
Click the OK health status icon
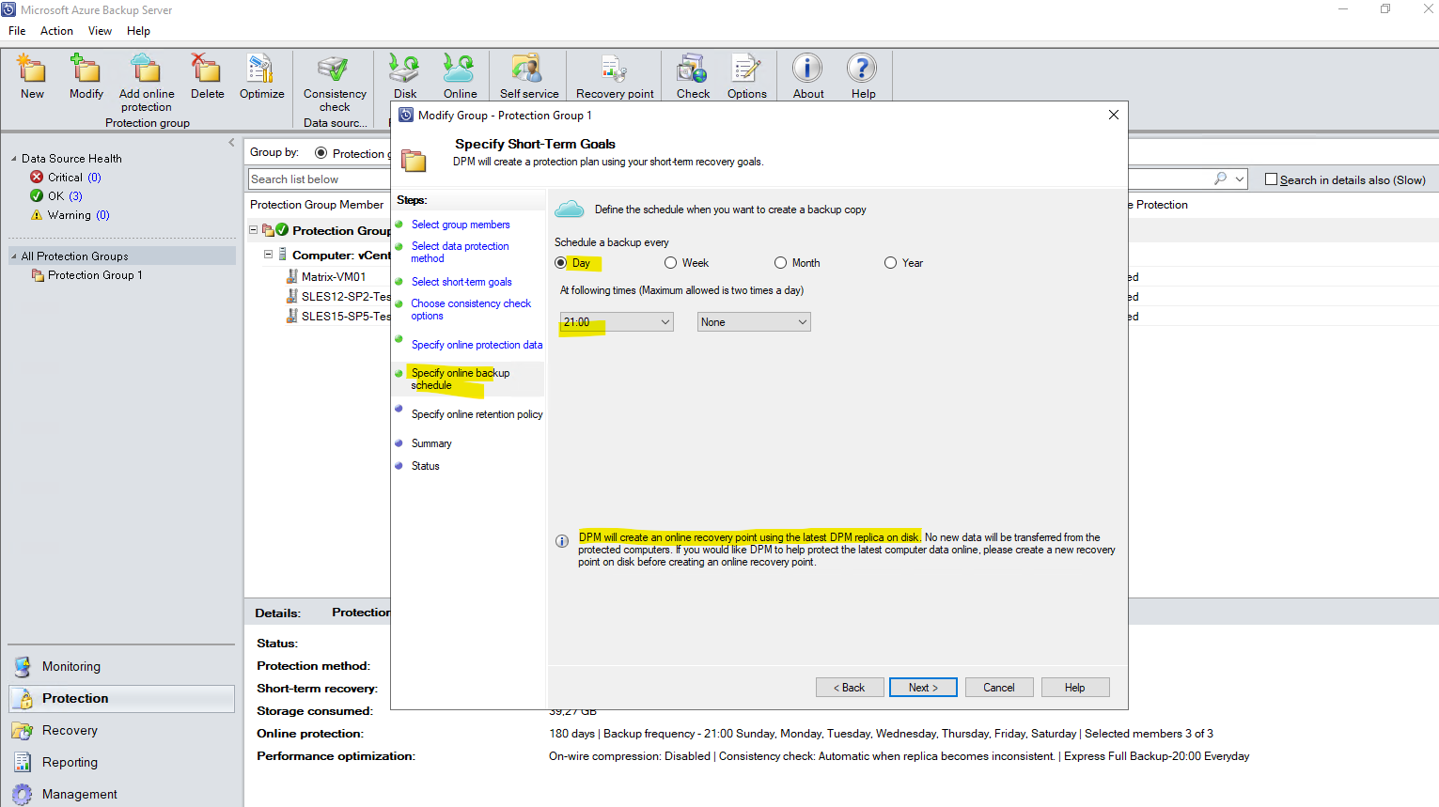point(37,195)
